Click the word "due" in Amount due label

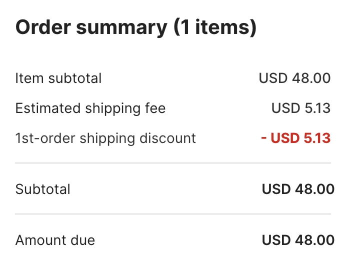coord(82,240)
